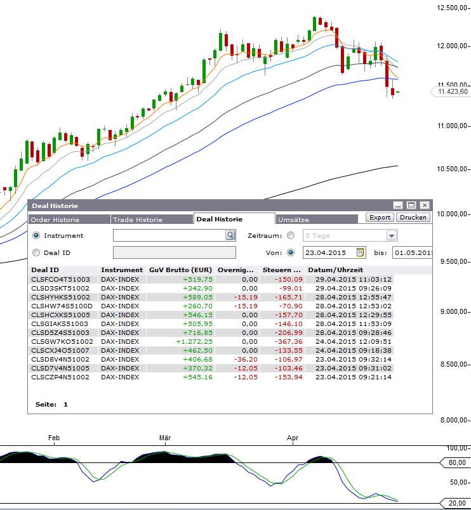This screenshot has height=510, width=471.
Task: Select the Instrument radio button
Action: pos(36,235)
